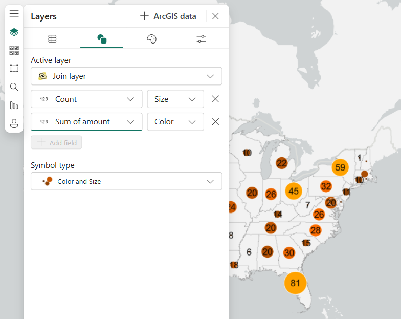The height and width of the screenshot is (319, 401).
Task: Open the charts bar icon
Action: (14, 105)
